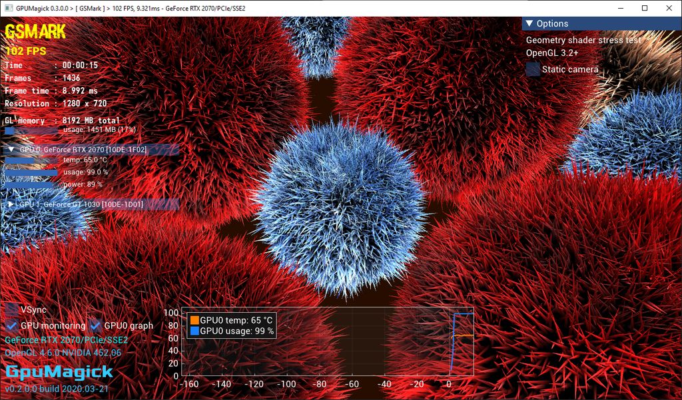682x400 pixels.
Task: Click the GPUMagick window title bar icon
Action: coord(8,8)
